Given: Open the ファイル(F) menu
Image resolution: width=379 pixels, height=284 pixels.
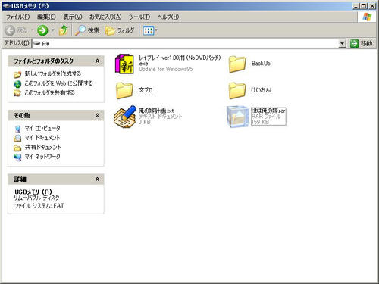Looking at the screenshot, I should pos(17,17).
